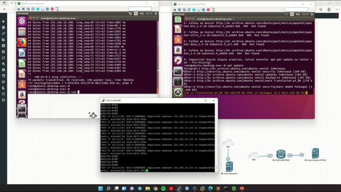Open the 23:15 clock menu in Linux-Atacante
The height and width of the screenshot is (192, 341).
pyautogui.click(x=149, y=13)
